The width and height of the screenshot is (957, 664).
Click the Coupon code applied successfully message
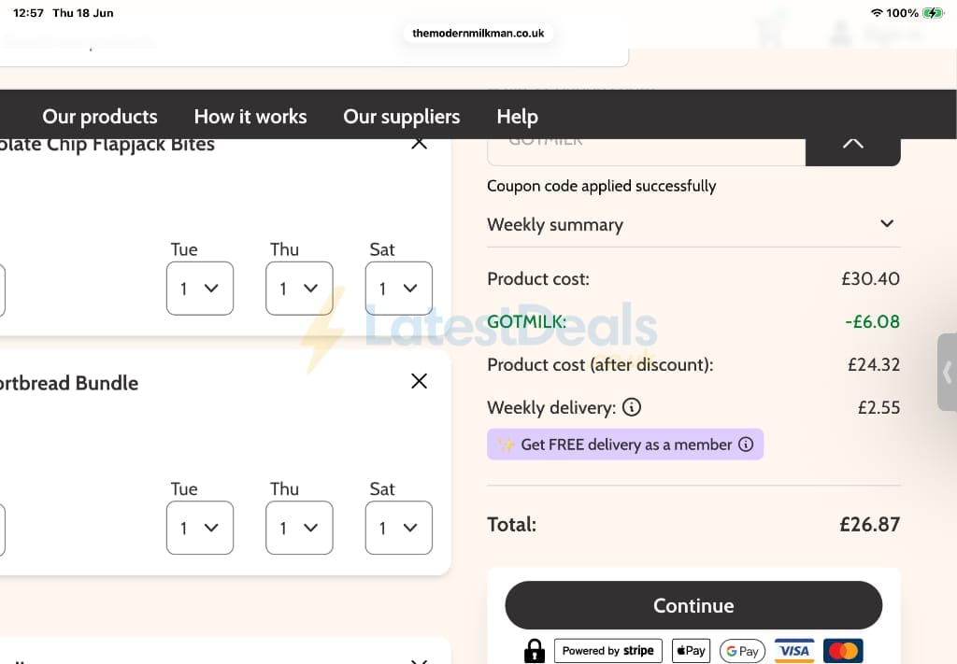601,186
